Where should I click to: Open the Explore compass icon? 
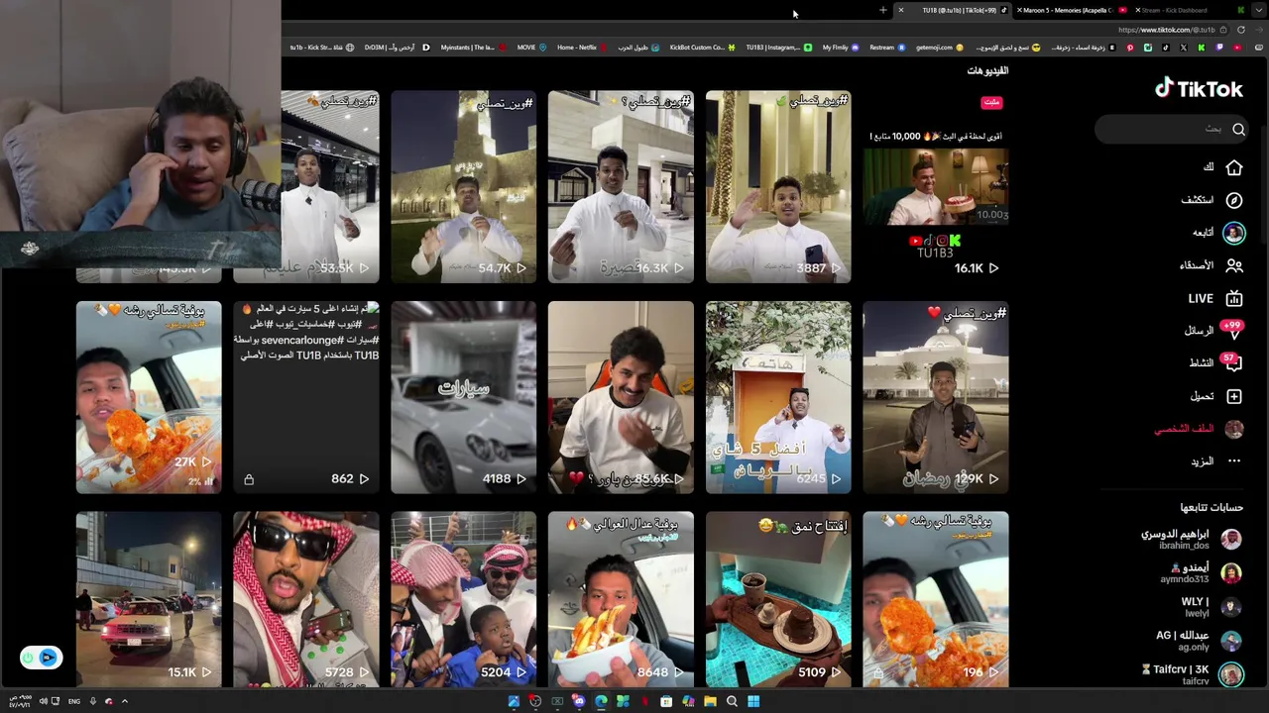point(1234,200)
